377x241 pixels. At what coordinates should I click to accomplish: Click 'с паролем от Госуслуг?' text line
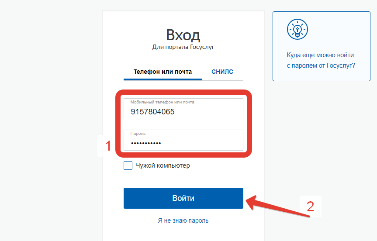click(321, 65)
